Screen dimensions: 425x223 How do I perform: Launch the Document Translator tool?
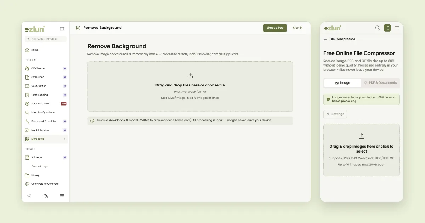point(46,121)
